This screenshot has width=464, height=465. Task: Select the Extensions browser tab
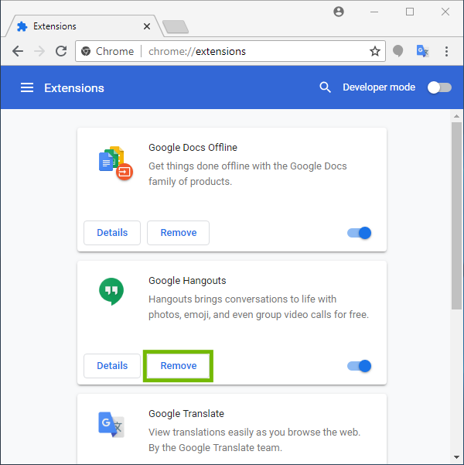pyautogui.click(x=83, y=26)
